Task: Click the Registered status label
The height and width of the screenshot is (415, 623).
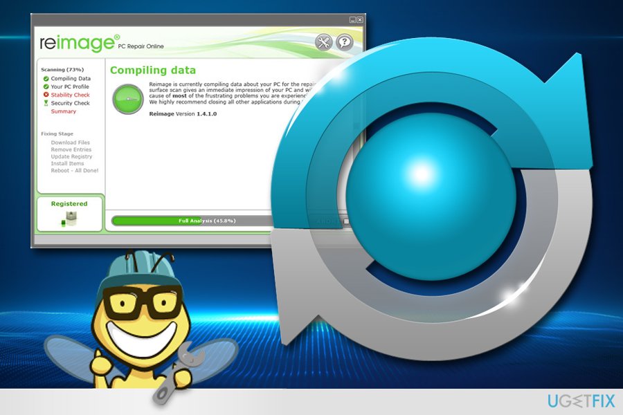Action: (69, 204)
